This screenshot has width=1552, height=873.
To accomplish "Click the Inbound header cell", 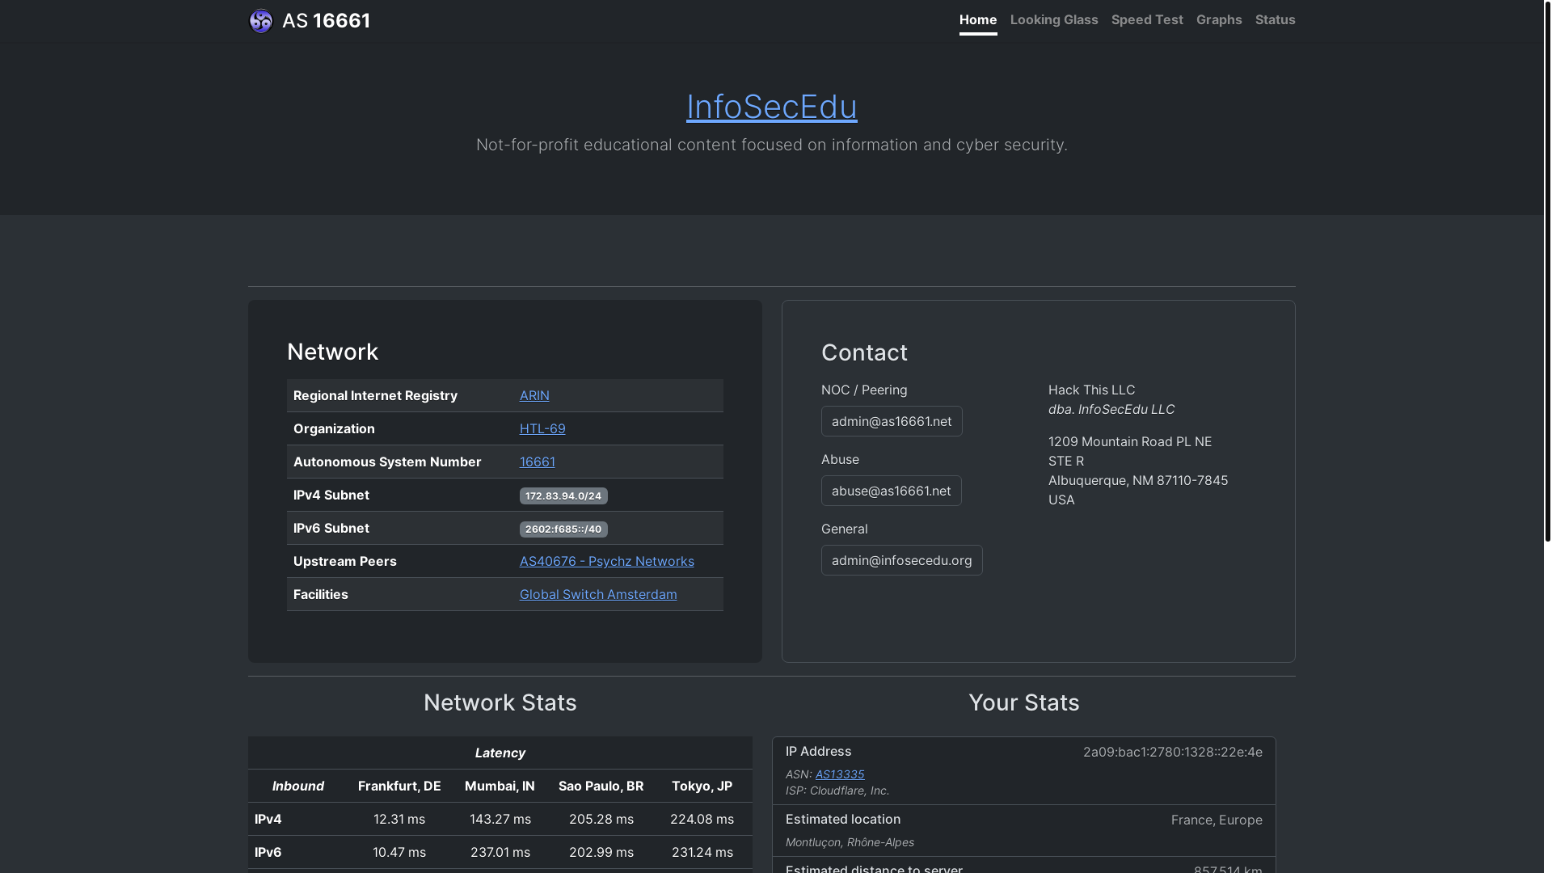I will coord(298,786).
